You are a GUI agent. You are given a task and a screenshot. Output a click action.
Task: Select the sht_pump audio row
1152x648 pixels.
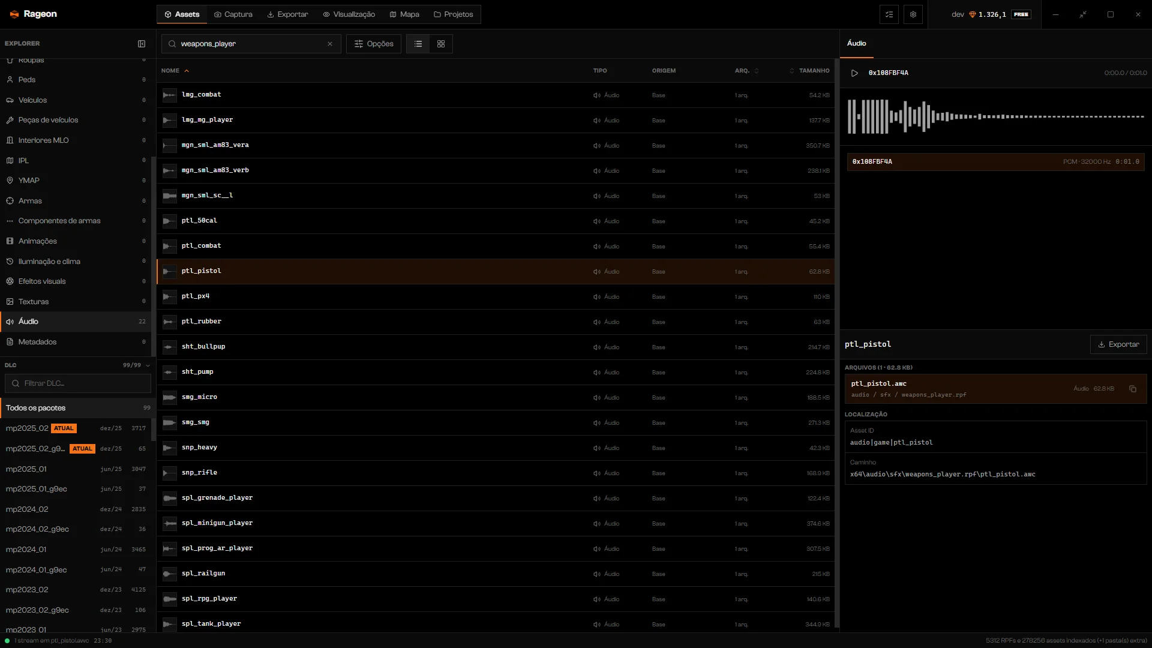pos(496,372)
